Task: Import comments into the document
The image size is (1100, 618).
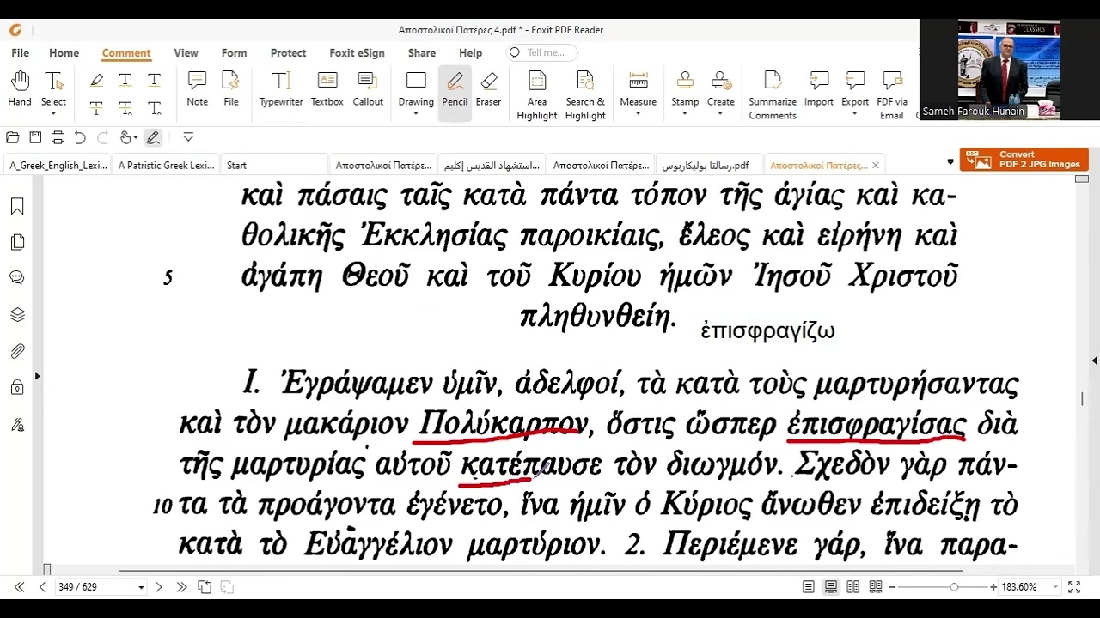Action: click(x=819, y=89)
